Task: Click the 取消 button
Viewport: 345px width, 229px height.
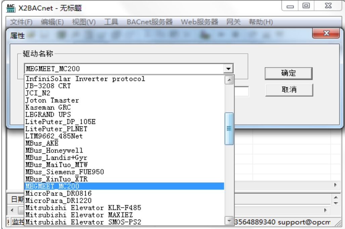Action: (289, 90)
